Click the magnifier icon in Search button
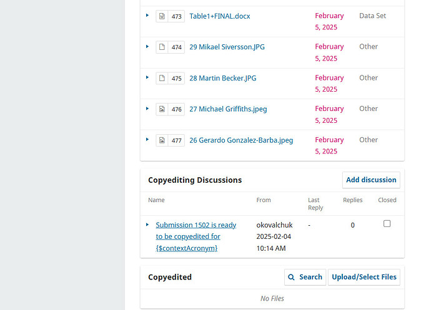Image resolution: width=431 pixels, height=310 pixels. (x=292, y=277)
